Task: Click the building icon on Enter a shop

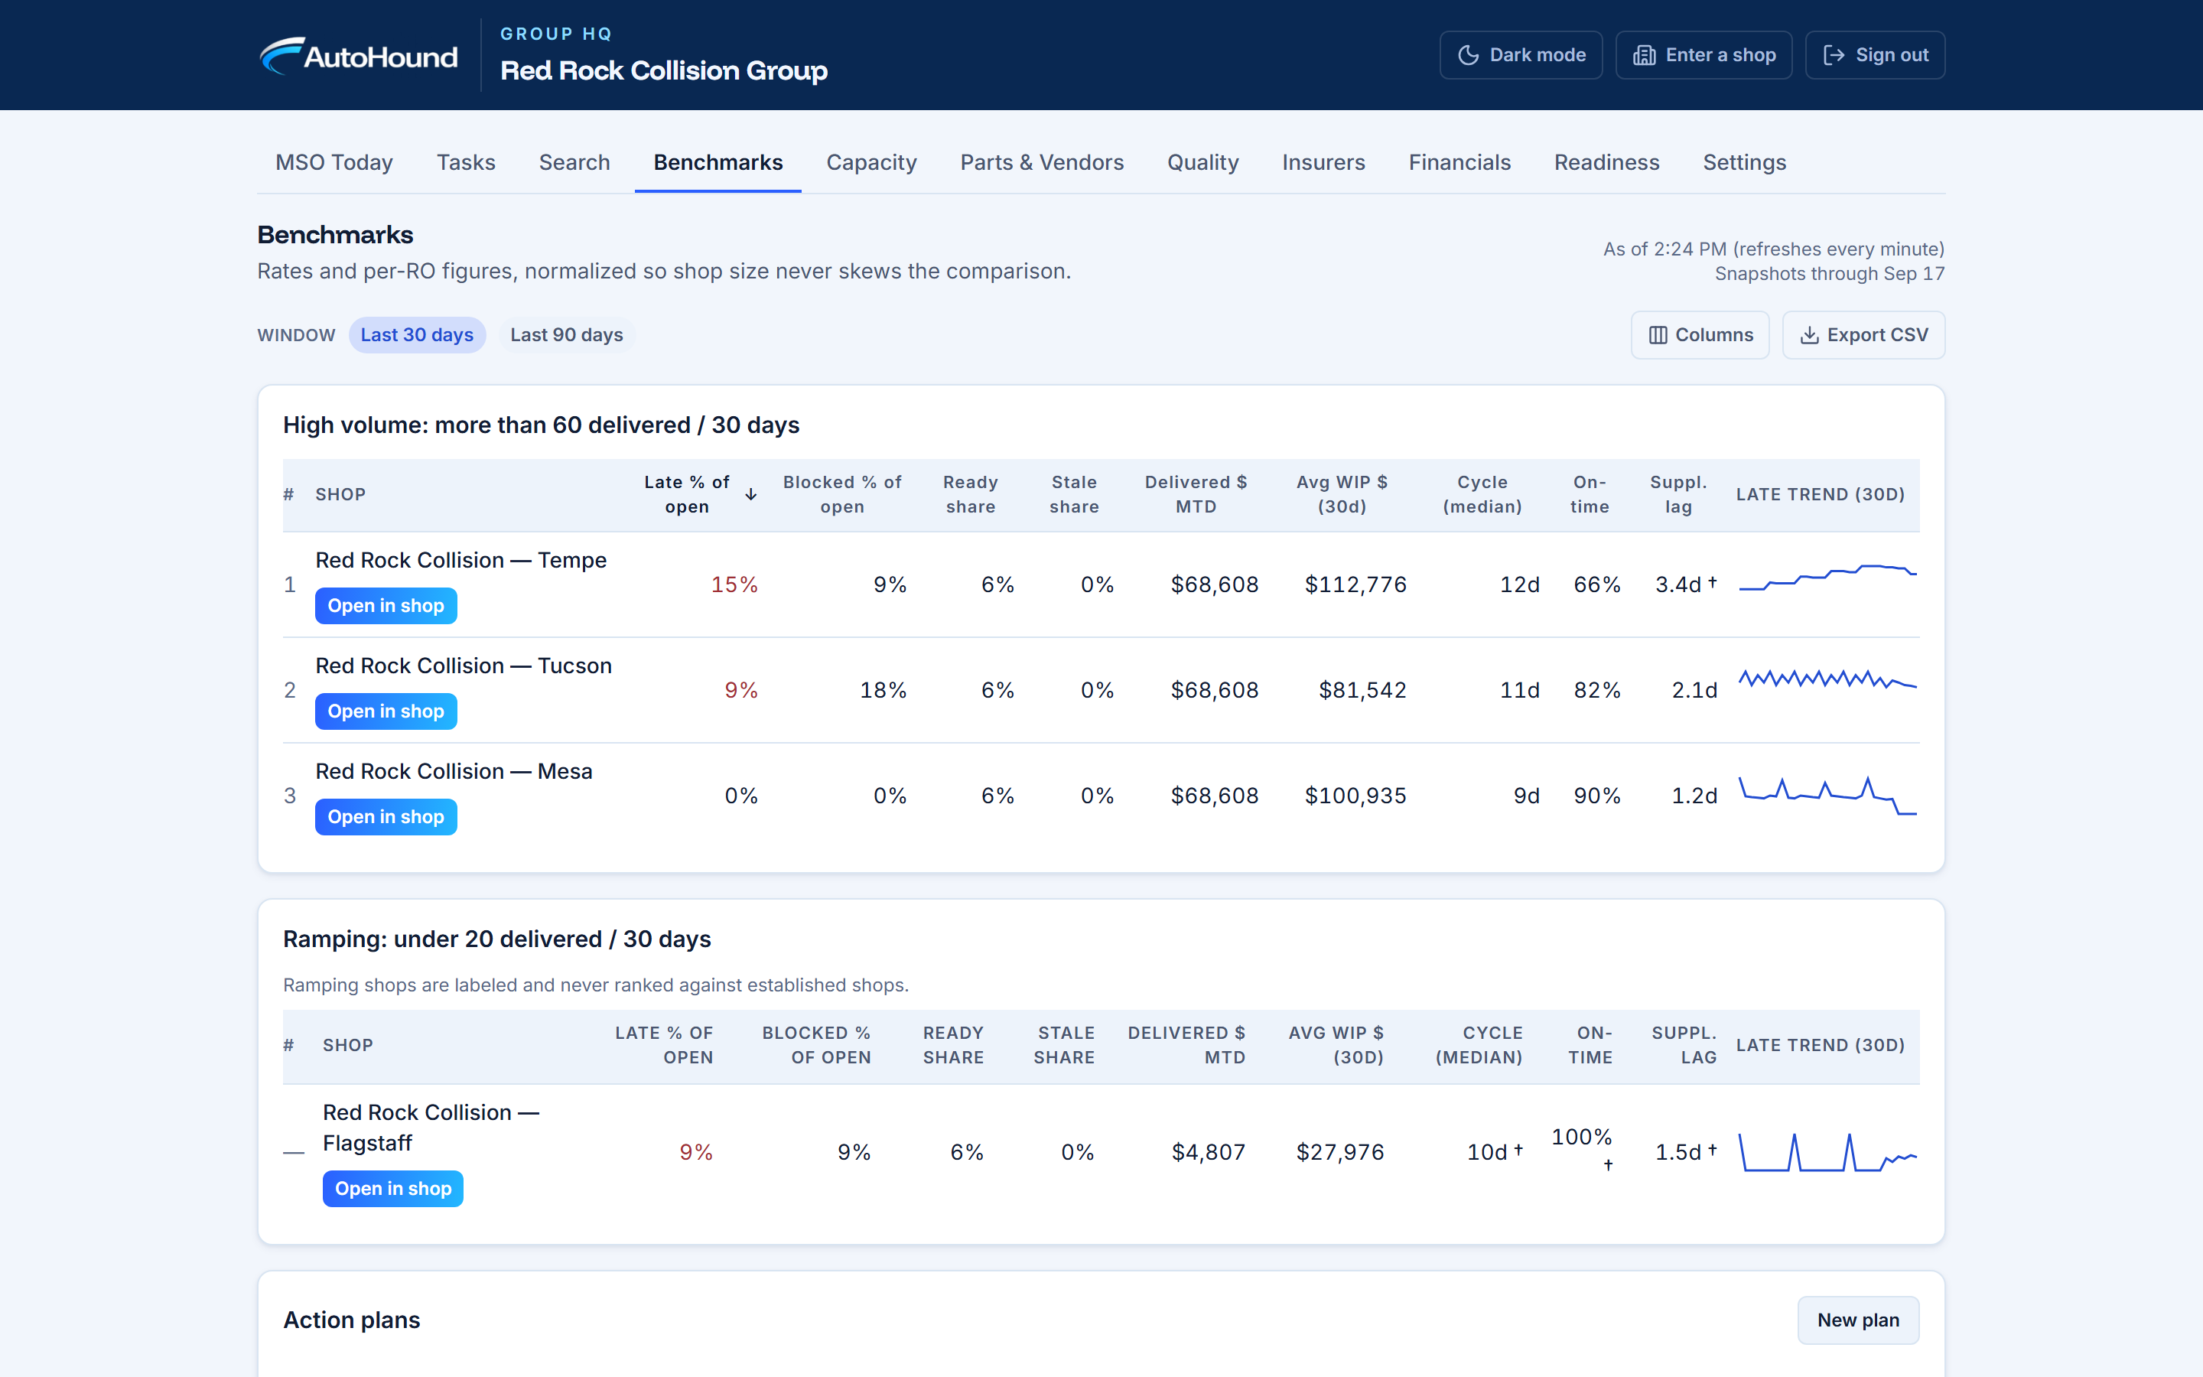Action: 1643,56
